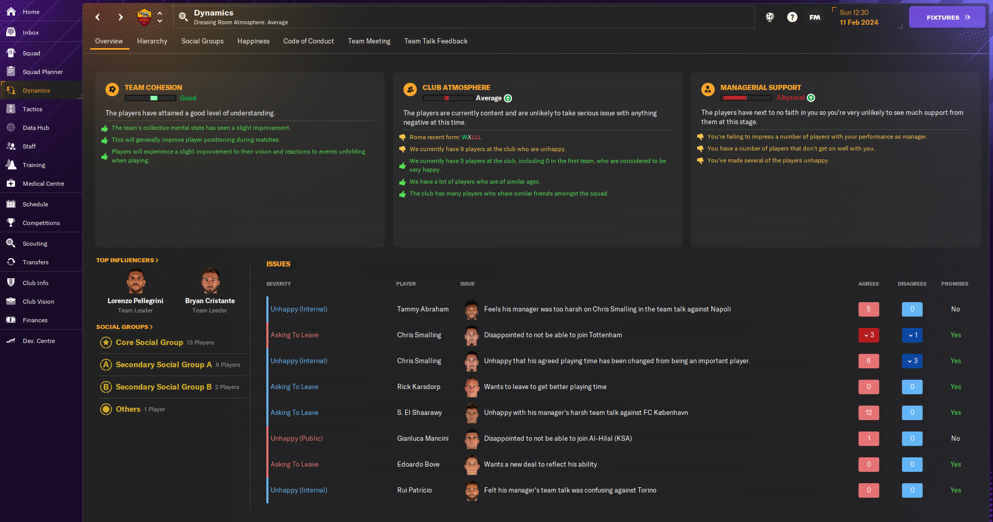Expand the Social Groups section
The height and width of the screenshot is (522, 993).
click(x=124, y=327)
